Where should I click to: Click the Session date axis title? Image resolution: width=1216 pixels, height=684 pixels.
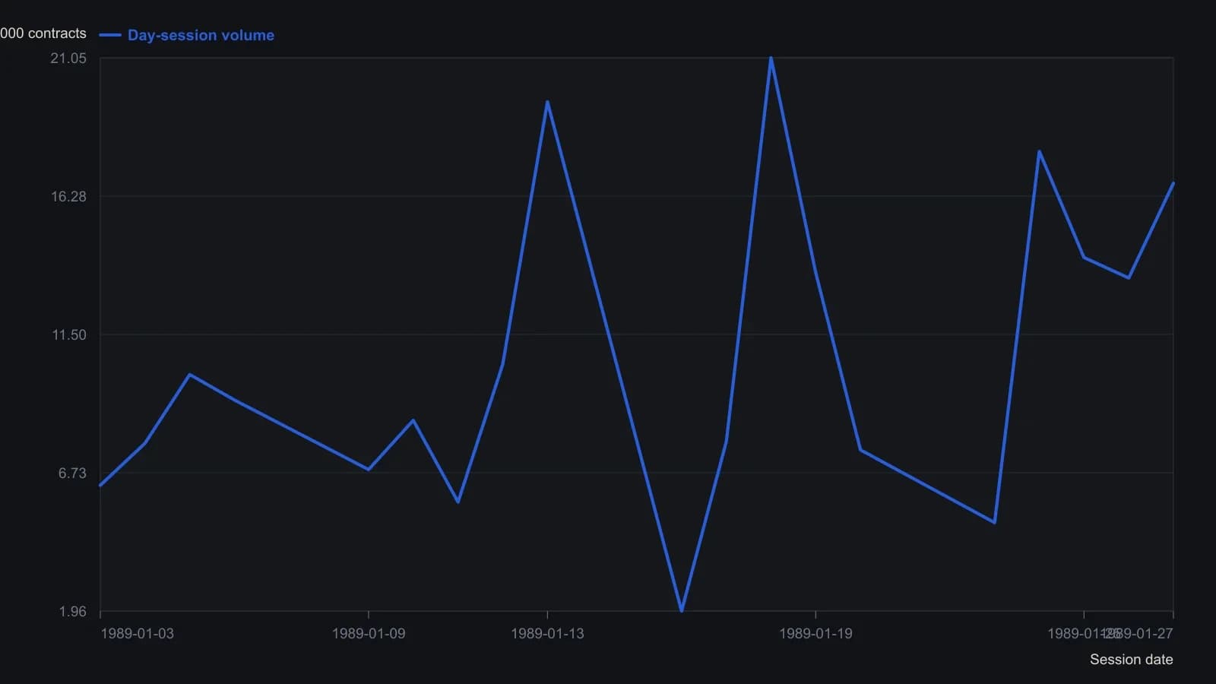point(1131,660)
